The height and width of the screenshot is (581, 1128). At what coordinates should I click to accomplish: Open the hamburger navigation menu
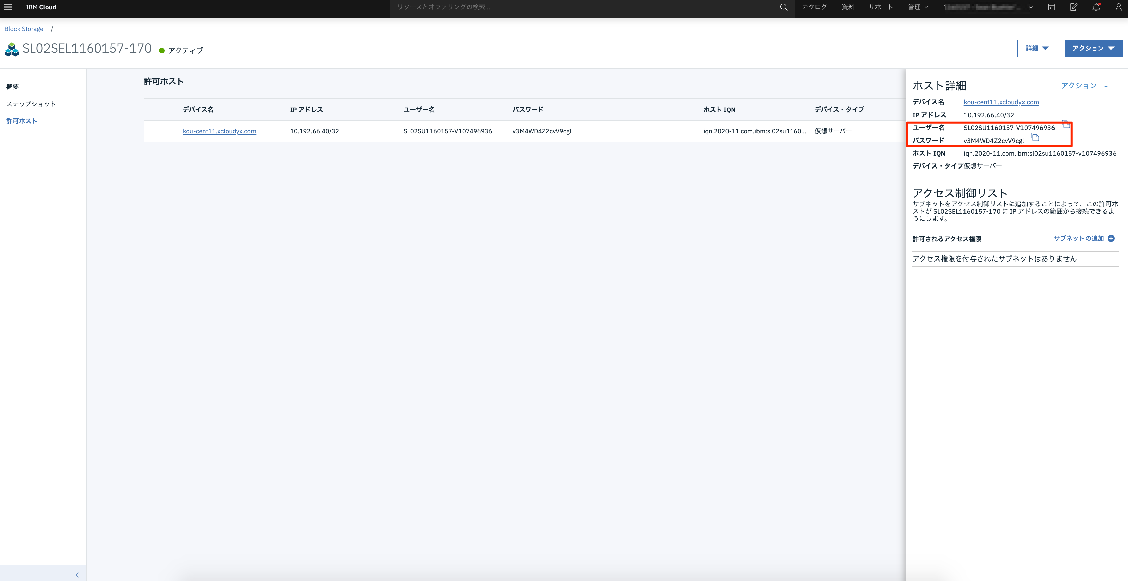point(8,7)
